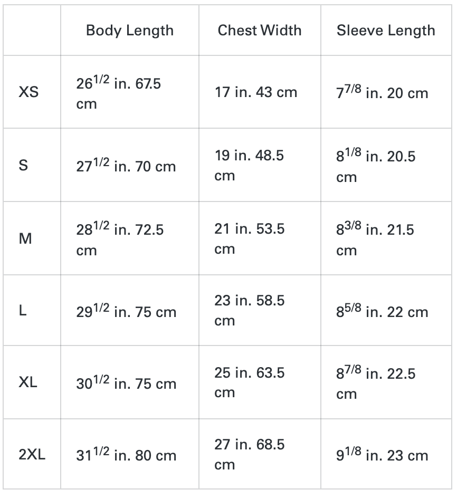
Task: Click the 7 7/8 in. 20 cm sleeve cell
Action: [382, 93]
